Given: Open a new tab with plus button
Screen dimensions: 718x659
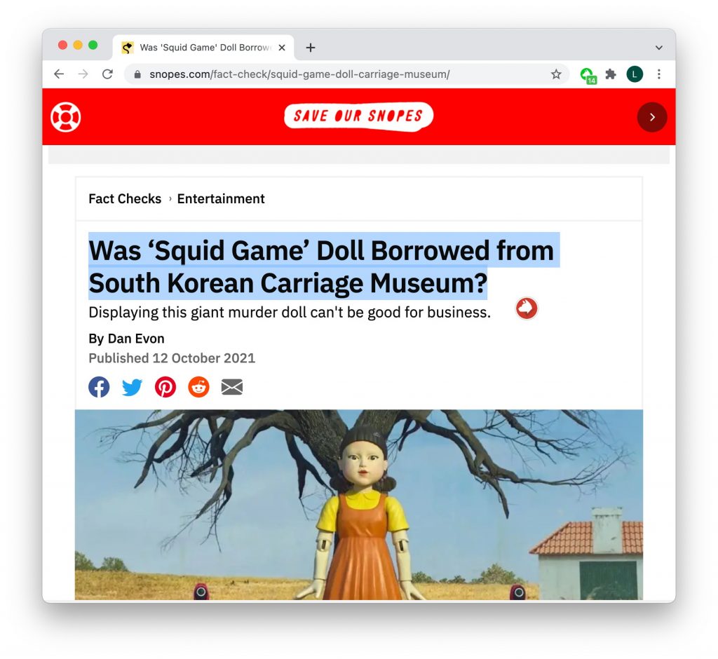Looking at the screenshot, I should click(311, 48).
